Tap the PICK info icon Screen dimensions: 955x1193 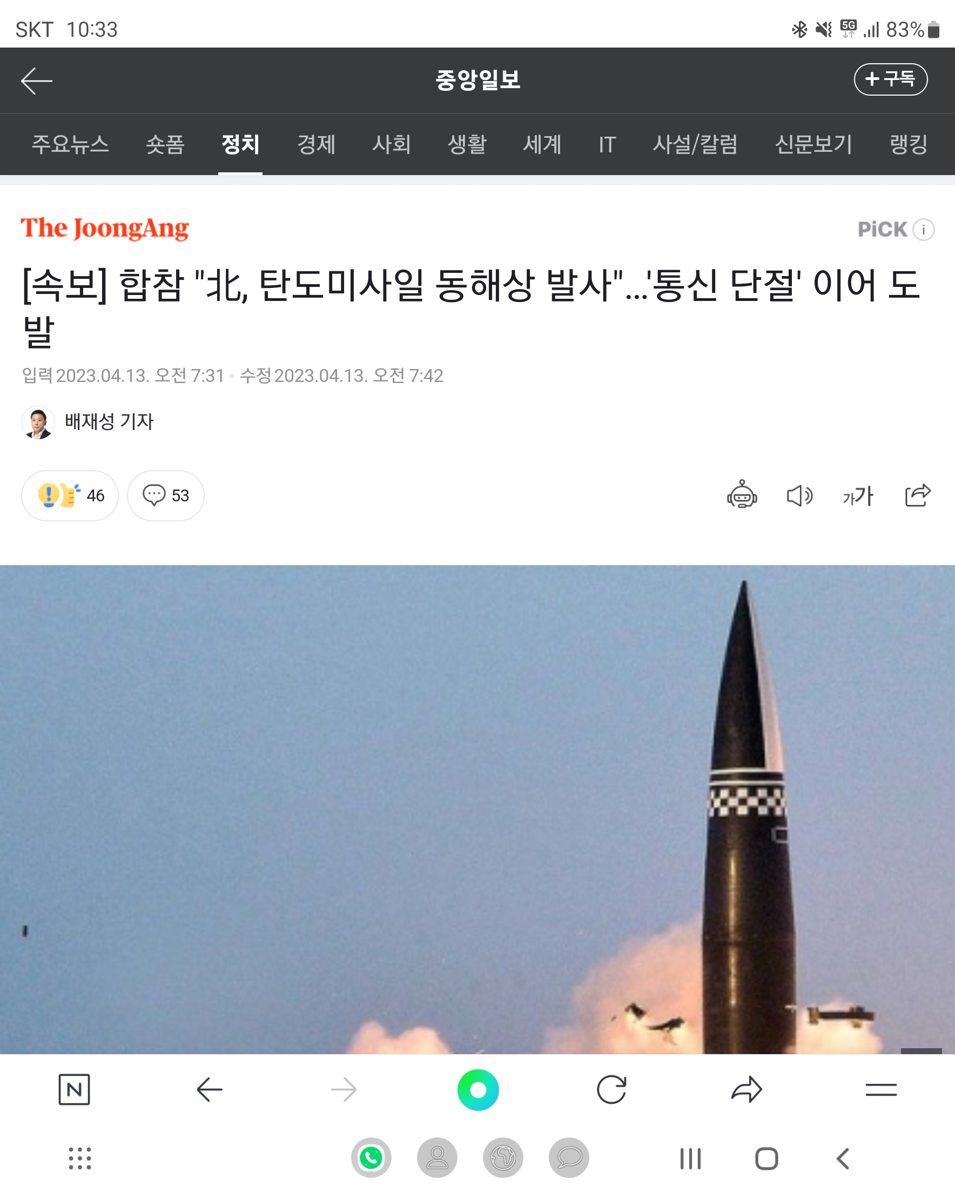(x=923, y=229)
